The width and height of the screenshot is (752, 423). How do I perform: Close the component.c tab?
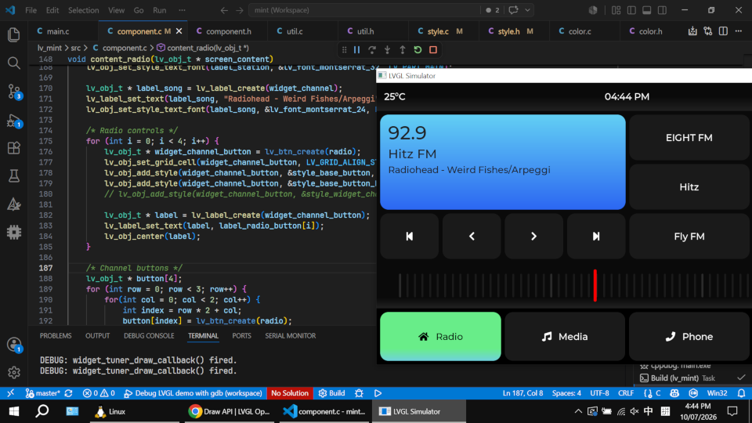click(x=179, y=31)
